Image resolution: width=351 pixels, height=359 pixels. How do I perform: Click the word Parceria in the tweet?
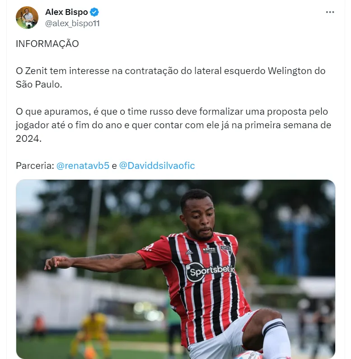(35, 166)
